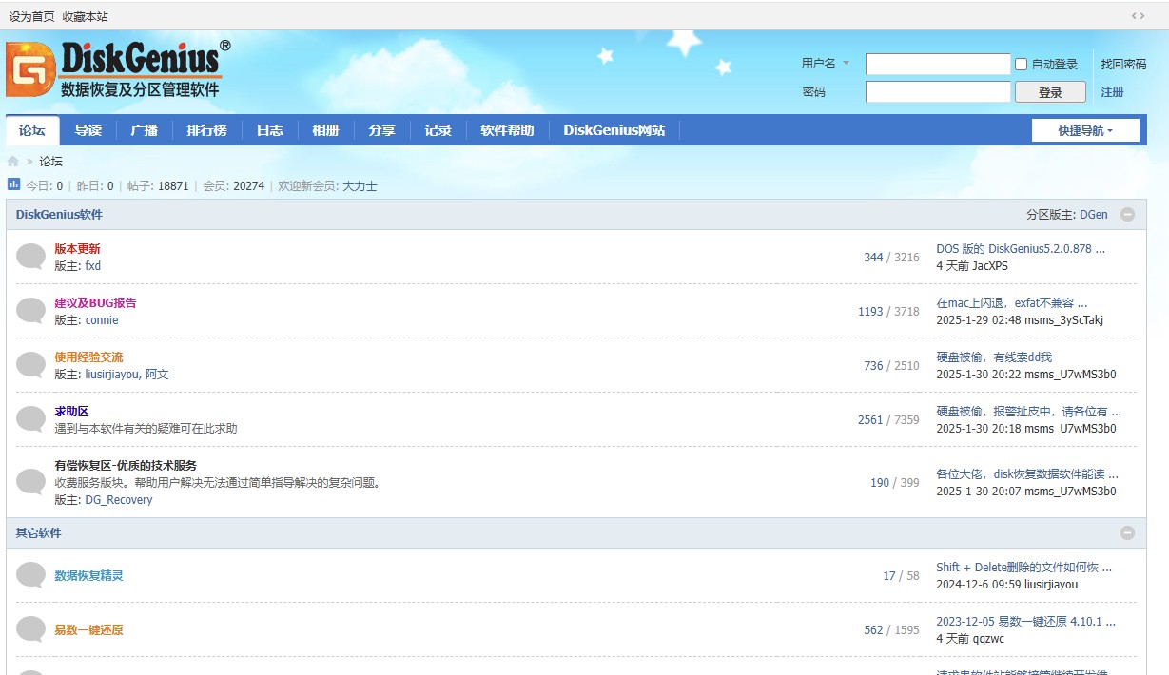Toggle the page width arrows at top right
The height and width of the screenshot is (675, 1169).
(x=1138, y=16)
